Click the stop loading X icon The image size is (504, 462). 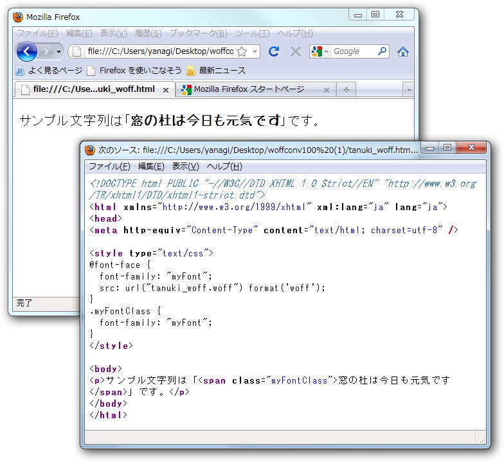click(296, 51)
